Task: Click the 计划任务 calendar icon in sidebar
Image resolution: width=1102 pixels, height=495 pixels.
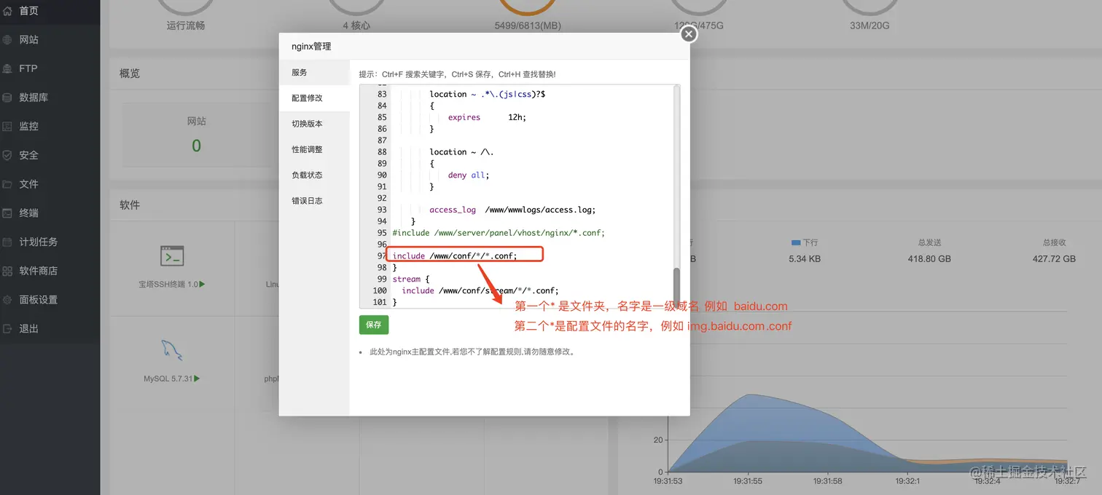Action: point(8,242)
